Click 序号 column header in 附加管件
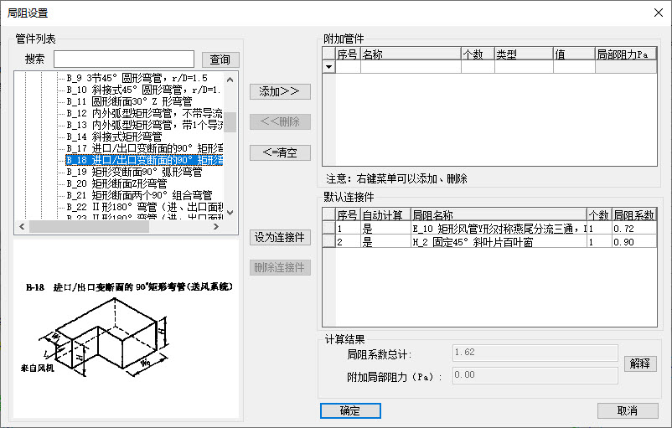This screenshot has height=428, width=672. coord(348,54)
